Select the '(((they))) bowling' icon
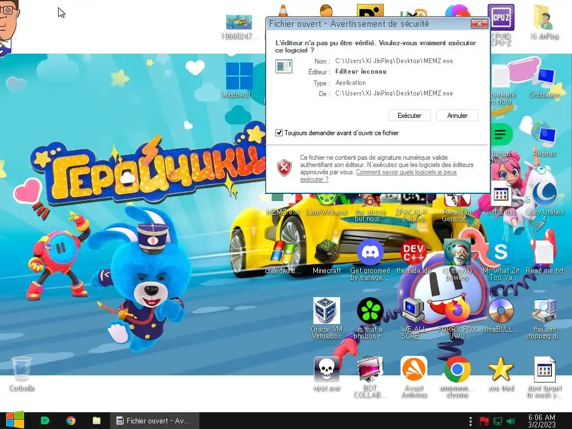The height and width of the screenshot is (429, 572). tap(457, 260)
